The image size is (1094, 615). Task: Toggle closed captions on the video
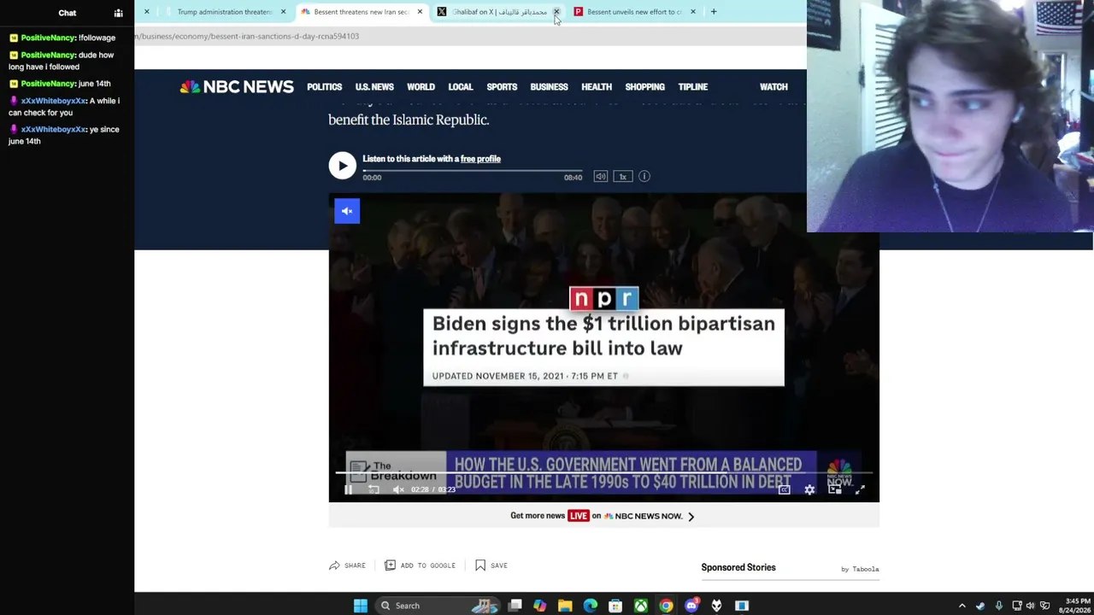tap(784, 489)
